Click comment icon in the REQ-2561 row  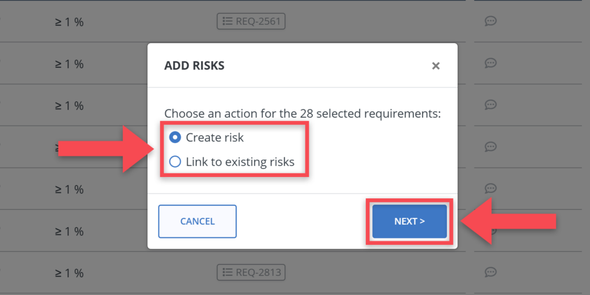(x=491, y=21)
